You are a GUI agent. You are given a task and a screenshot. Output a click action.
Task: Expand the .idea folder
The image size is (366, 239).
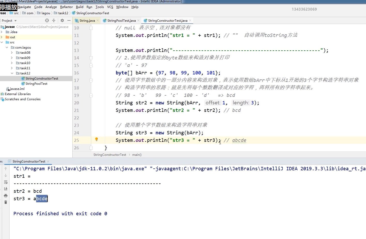[2, 32]
